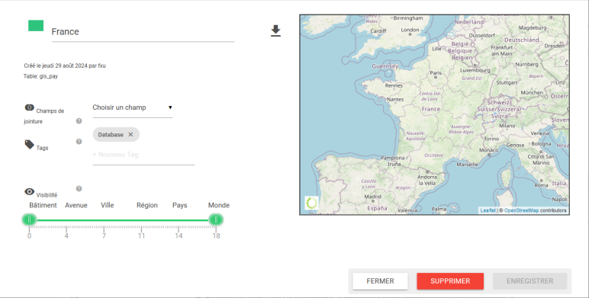Screen dimensions: 589x298
Task: Click the Avenue zoom level label
Action: point(76,205)
